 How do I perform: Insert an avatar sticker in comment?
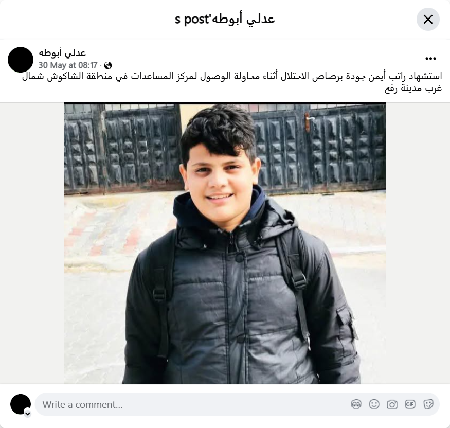356,404
